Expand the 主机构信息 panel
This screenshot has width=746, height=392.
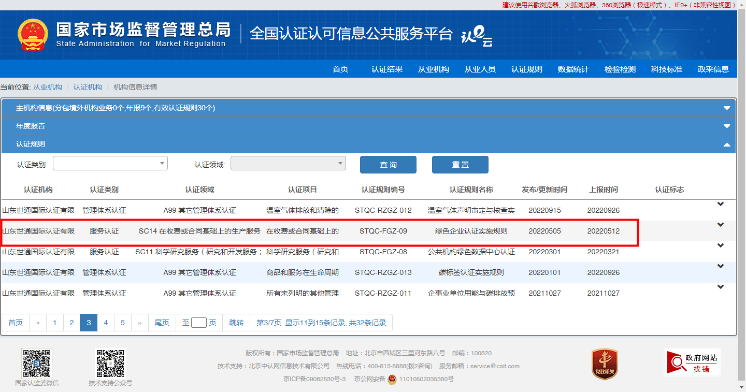coord(727,108)
